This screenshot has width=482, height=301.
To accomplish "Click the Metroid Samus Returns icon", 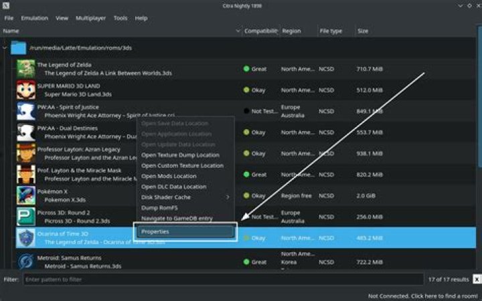I will pos(25,259).
